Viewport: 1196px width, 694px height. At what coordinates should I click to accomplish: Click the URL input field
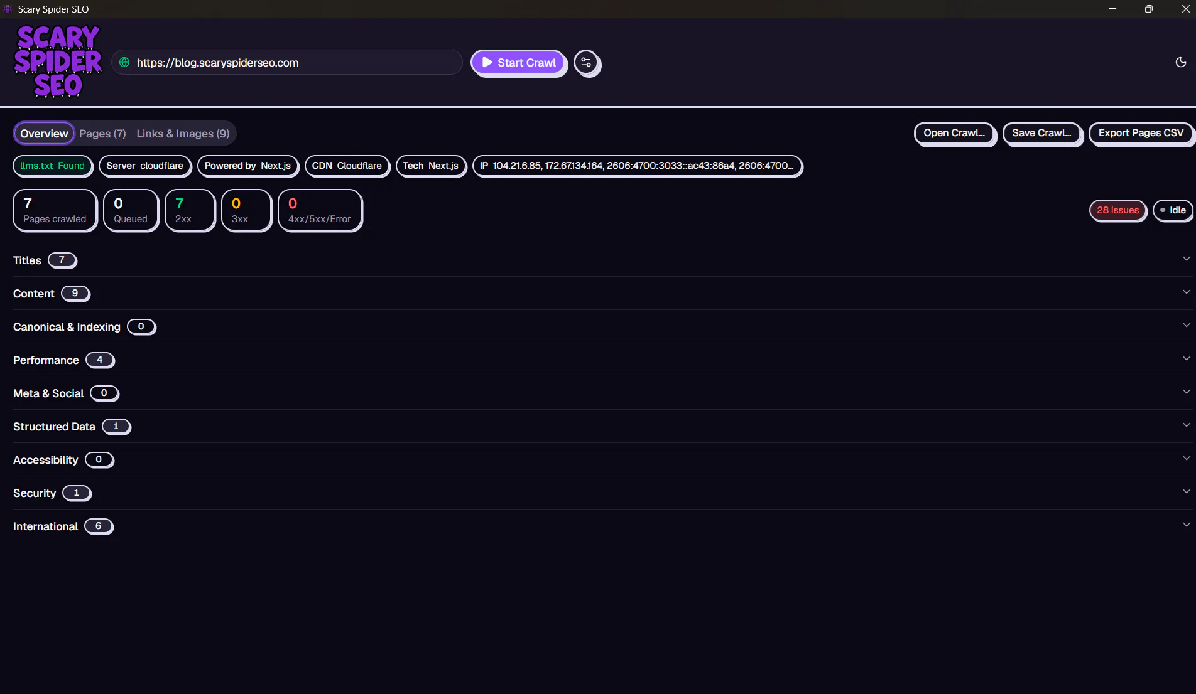[x=287, y=63]
